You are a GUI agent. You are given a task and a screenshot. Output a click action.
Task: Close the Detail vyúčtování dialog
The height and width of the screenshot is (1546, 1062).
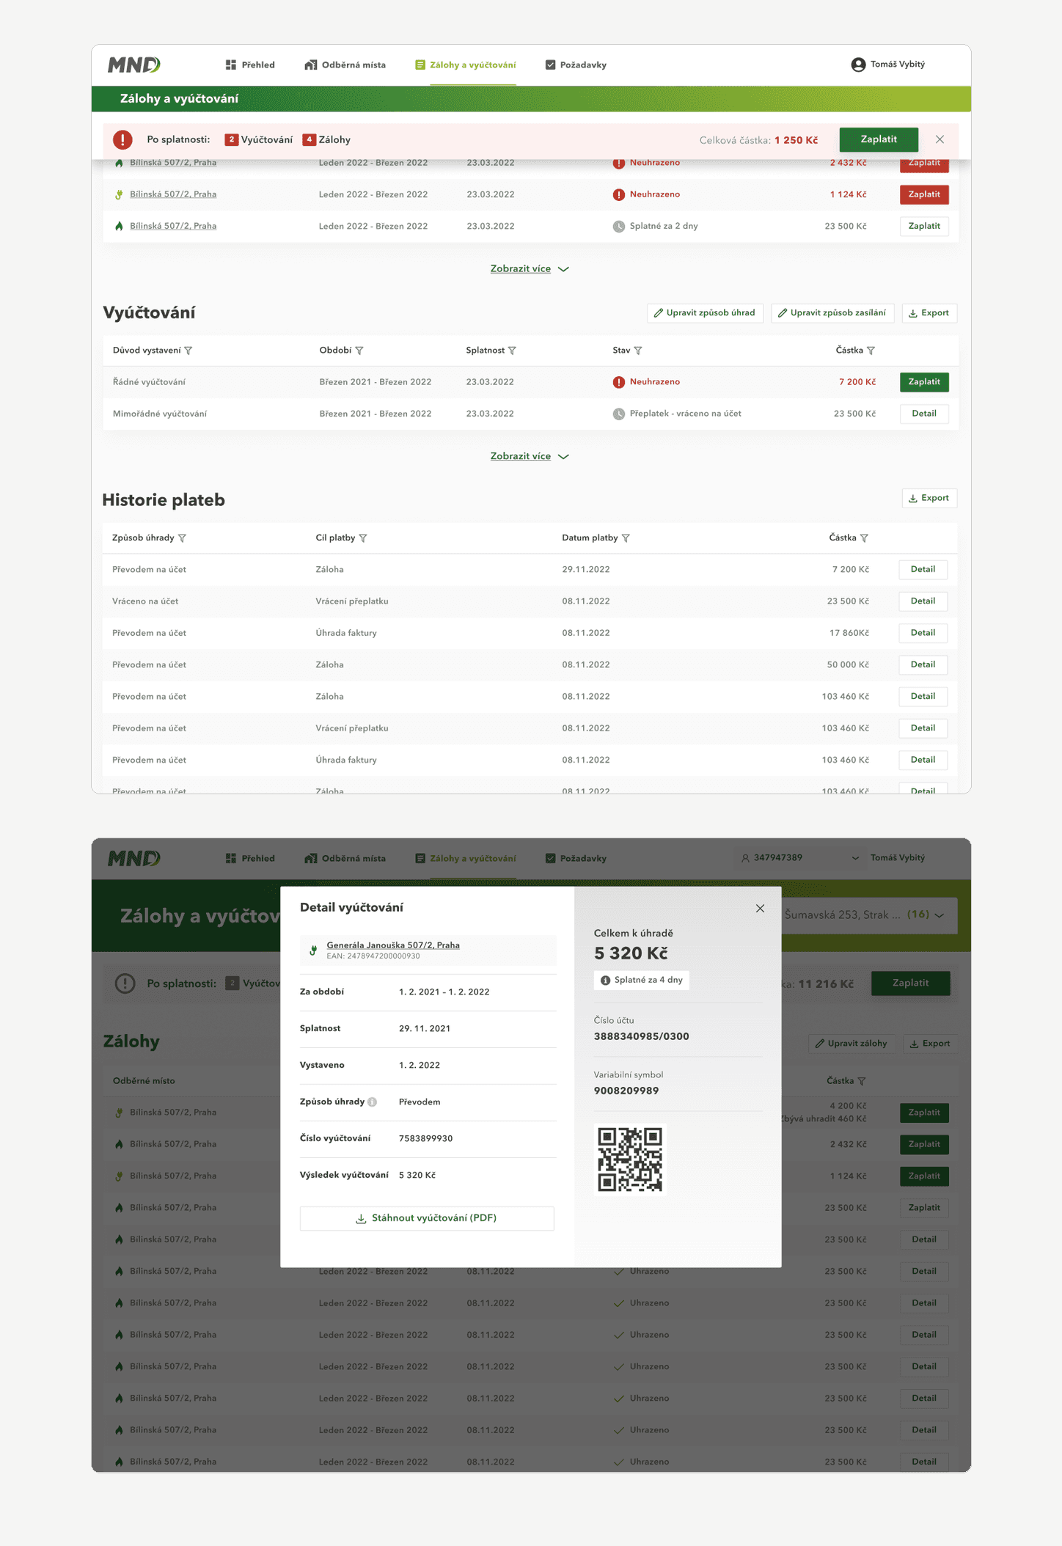coord(760,908)
